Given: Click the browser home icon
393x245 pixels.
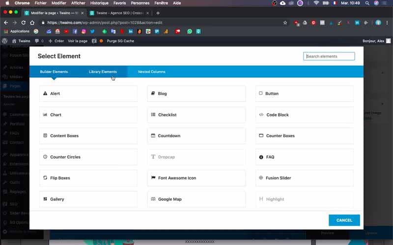Looking at the screenshot, I should click(32, 23).
